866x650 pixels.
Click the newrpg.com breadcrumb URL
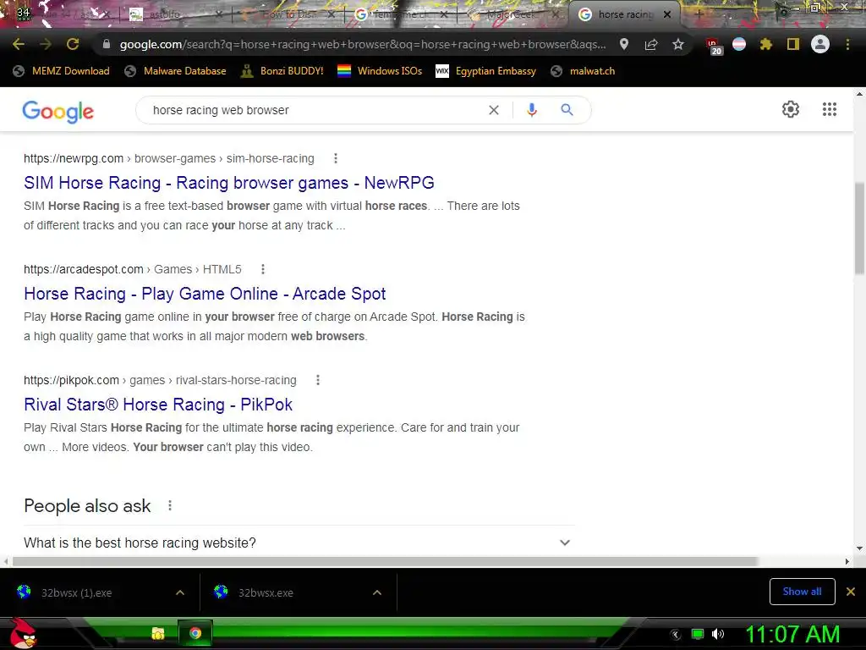168,158
